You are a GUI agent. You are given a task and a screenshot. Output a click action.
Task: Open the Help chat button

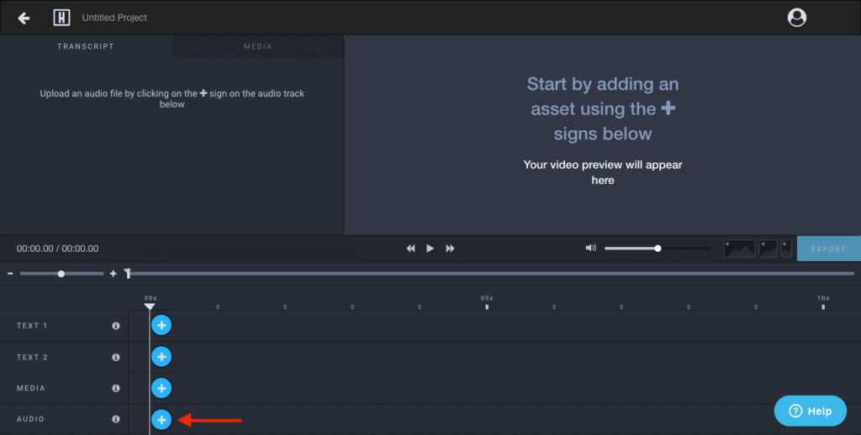pyautogui.click(x=810, y=411)
